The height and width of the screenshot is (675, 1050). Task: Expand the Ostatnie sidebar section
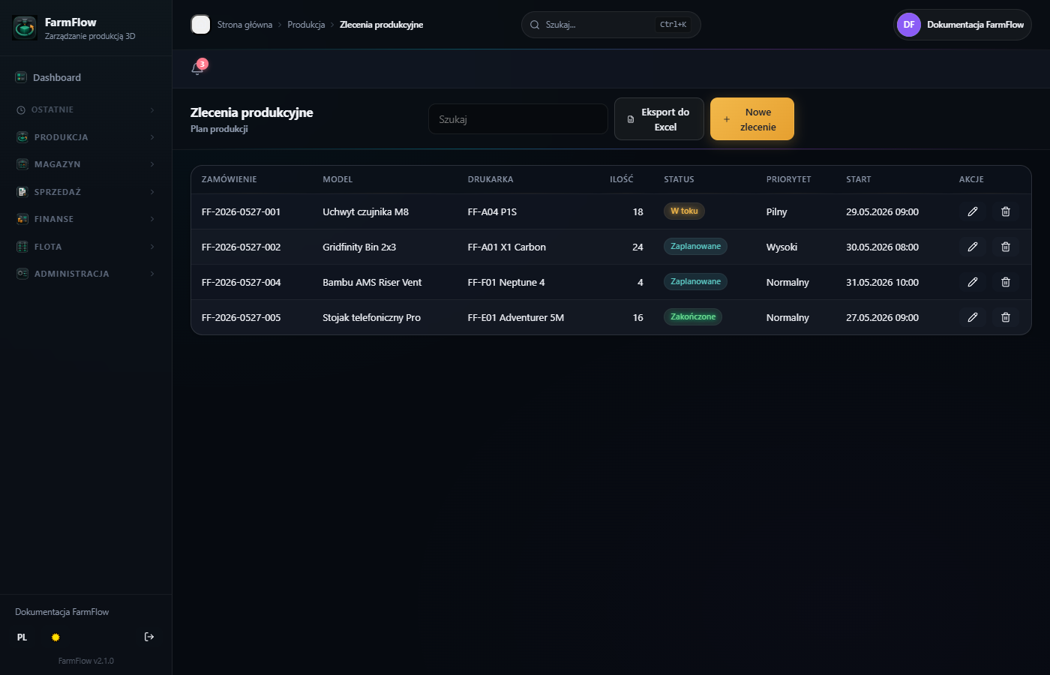[86, 110]
